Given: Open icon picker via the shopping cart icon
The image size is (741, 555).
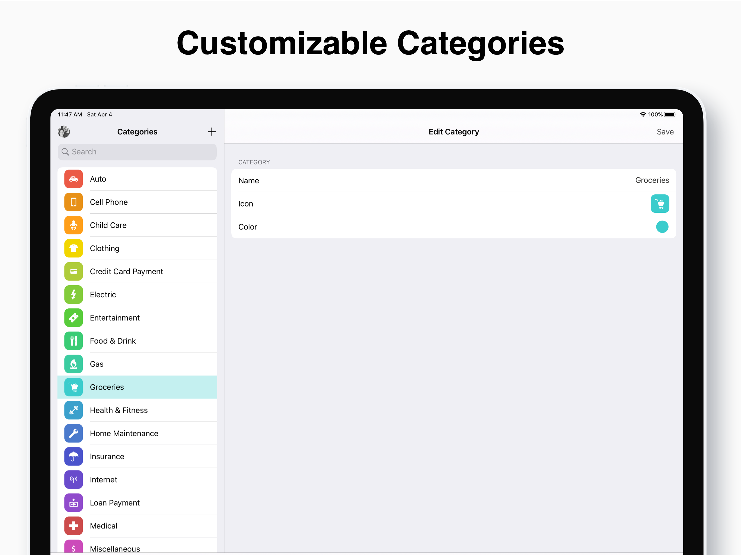Looking at the screenshot, I should (x=660, y=204).
